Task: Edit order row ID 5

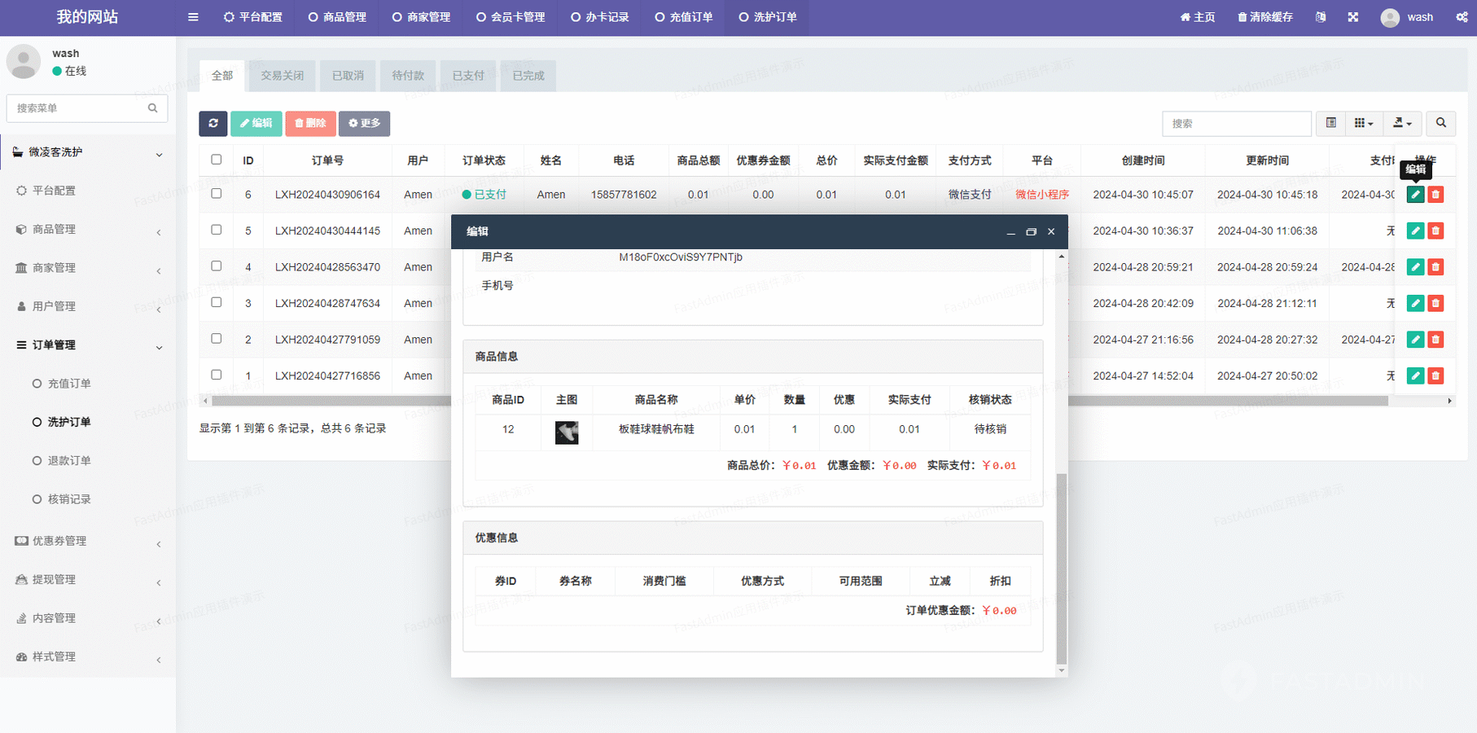Action: pyautogui.click(x=1416, y=230)
